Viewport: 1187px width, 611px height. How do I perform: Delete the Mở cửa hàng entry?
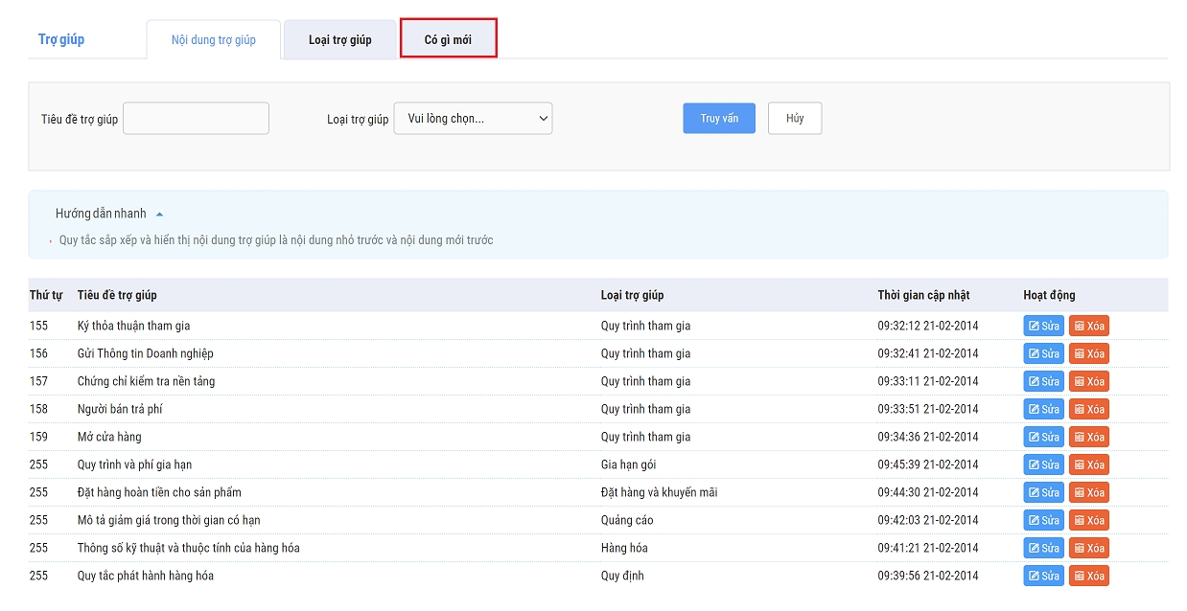[1088, 437]
